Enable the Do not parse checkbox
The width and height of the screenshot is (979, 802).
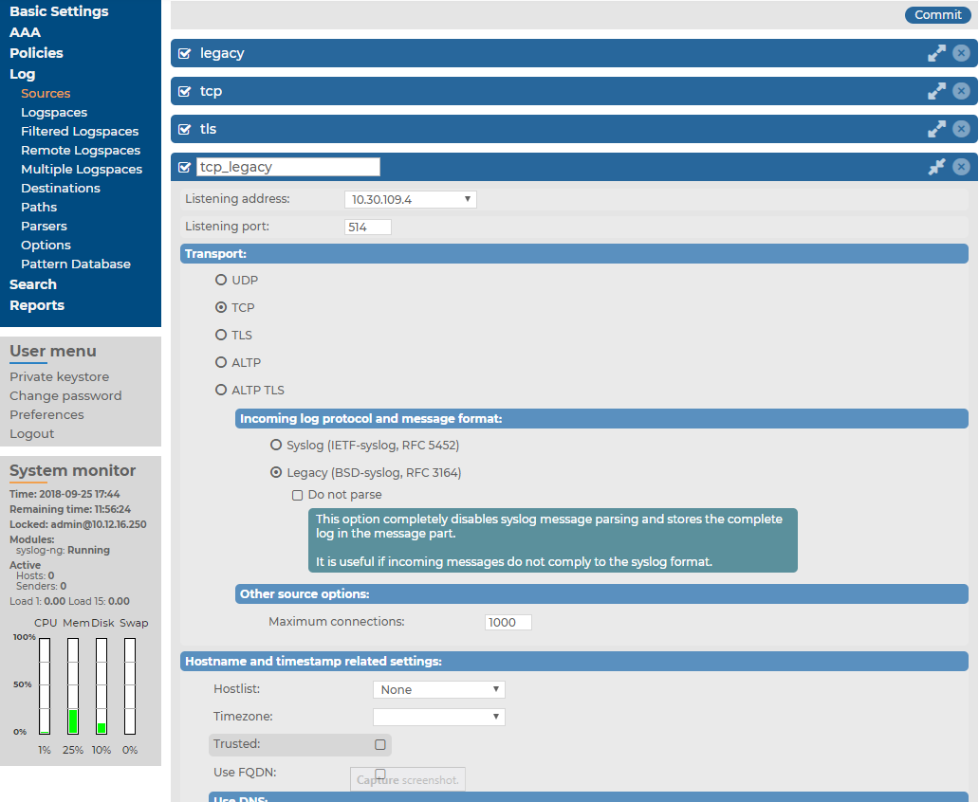click(x=297, y=495)
